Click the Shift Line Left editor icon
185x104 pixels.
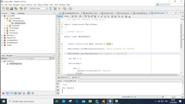[x=112, y=16]
